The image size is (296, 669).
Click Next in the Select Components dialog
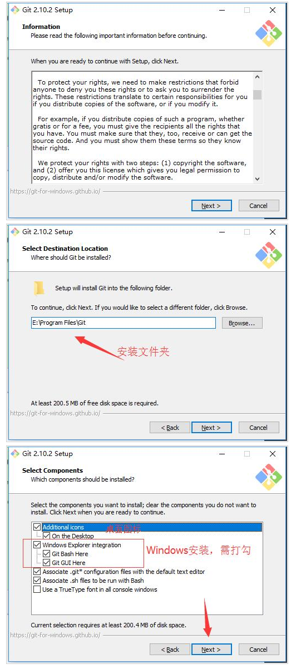tap(211, 650)
